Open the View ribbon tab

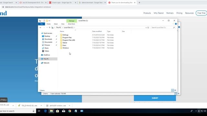click(63, 24)
